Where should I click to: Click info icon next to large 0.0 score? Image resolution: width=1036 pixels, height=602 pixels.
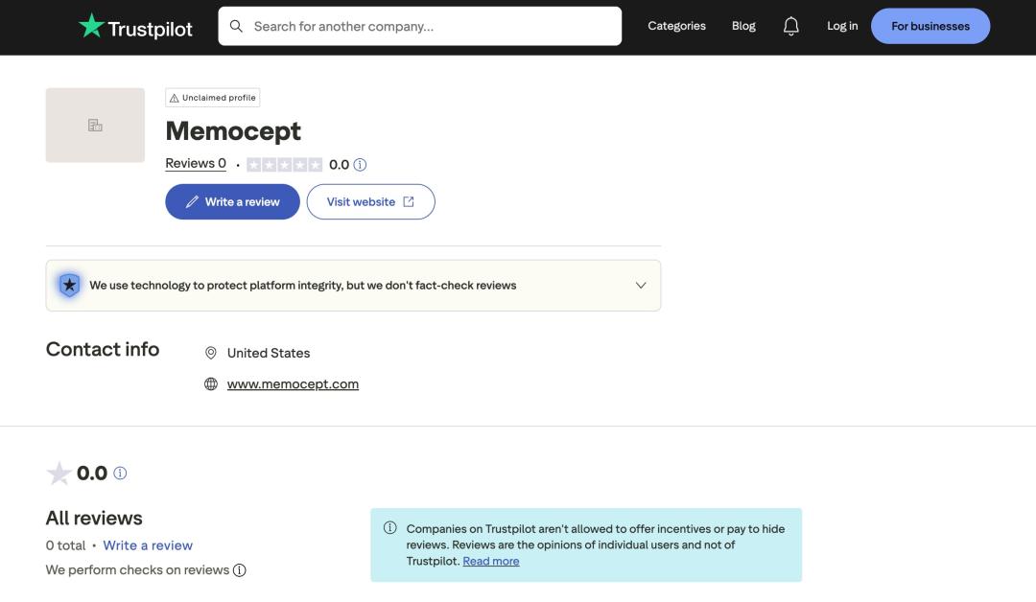click(120, 474)
